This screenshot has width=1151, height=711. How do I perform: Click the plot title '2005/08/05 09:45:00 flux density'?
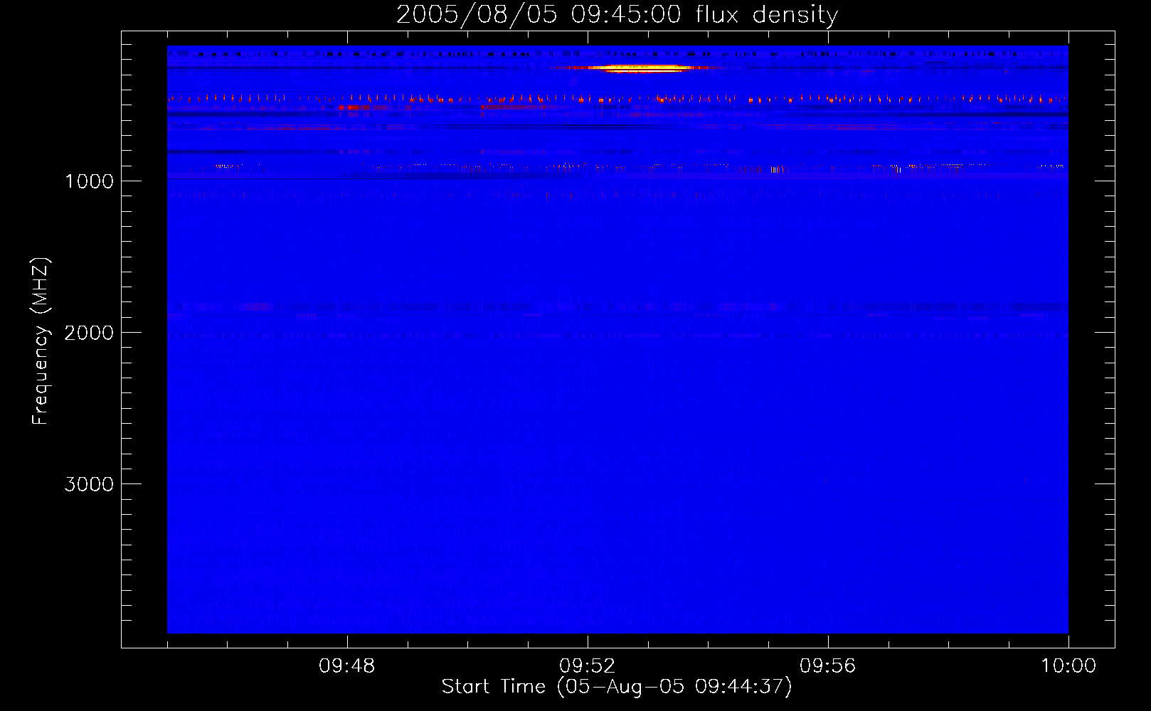[x=617, y=14]
